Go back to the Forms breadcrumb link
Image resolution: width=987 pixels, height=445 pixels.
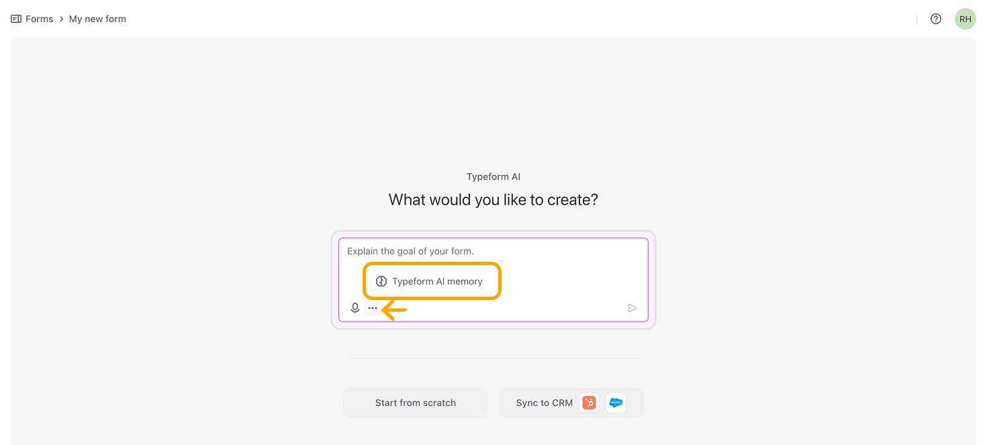tap(39, 19)
